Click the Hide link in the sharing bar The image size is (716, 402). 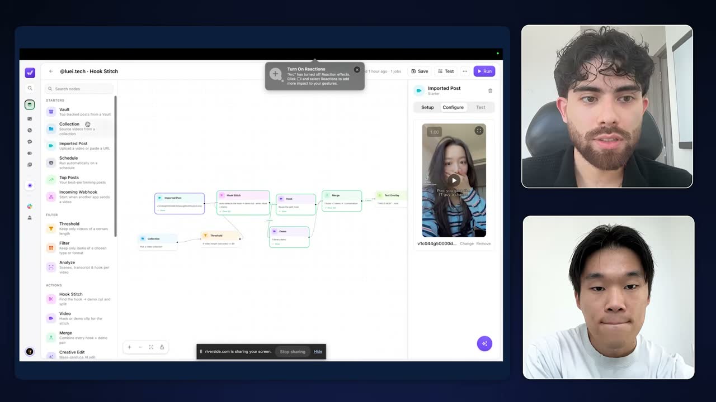click(318, 352)
